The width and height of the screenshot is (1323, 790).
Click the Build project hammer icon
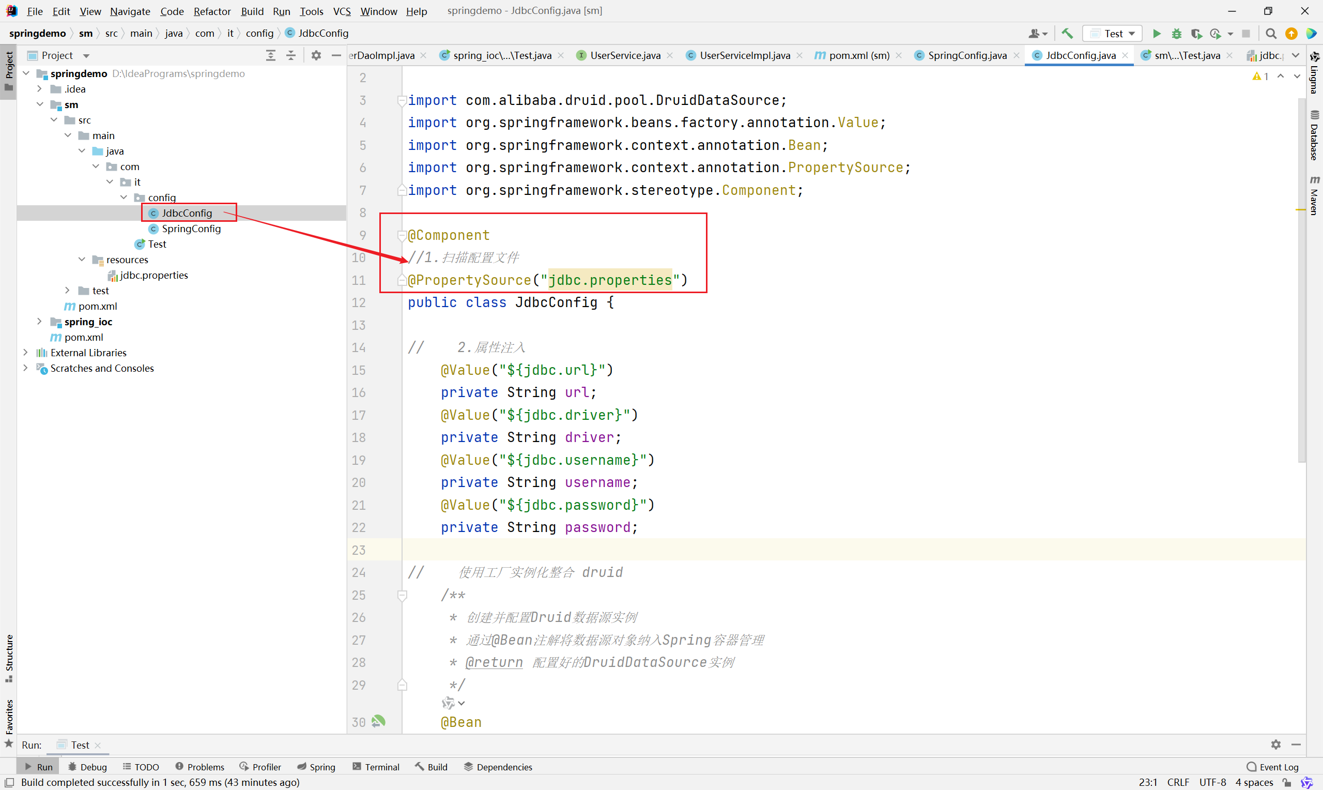pyautogui.click(x=1067, y=34)
